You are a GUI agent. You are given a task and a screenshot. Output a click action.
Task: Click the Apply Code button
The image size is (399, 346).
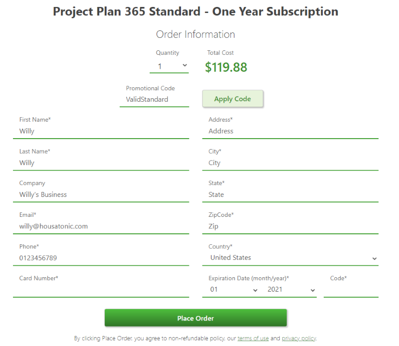[x=232, y=99]
